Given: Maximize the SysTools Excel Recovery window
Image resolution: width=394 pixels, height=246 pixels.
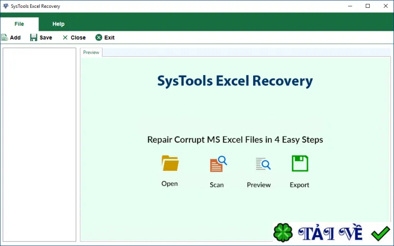Looking at the screenshot, I should [367, 6].
